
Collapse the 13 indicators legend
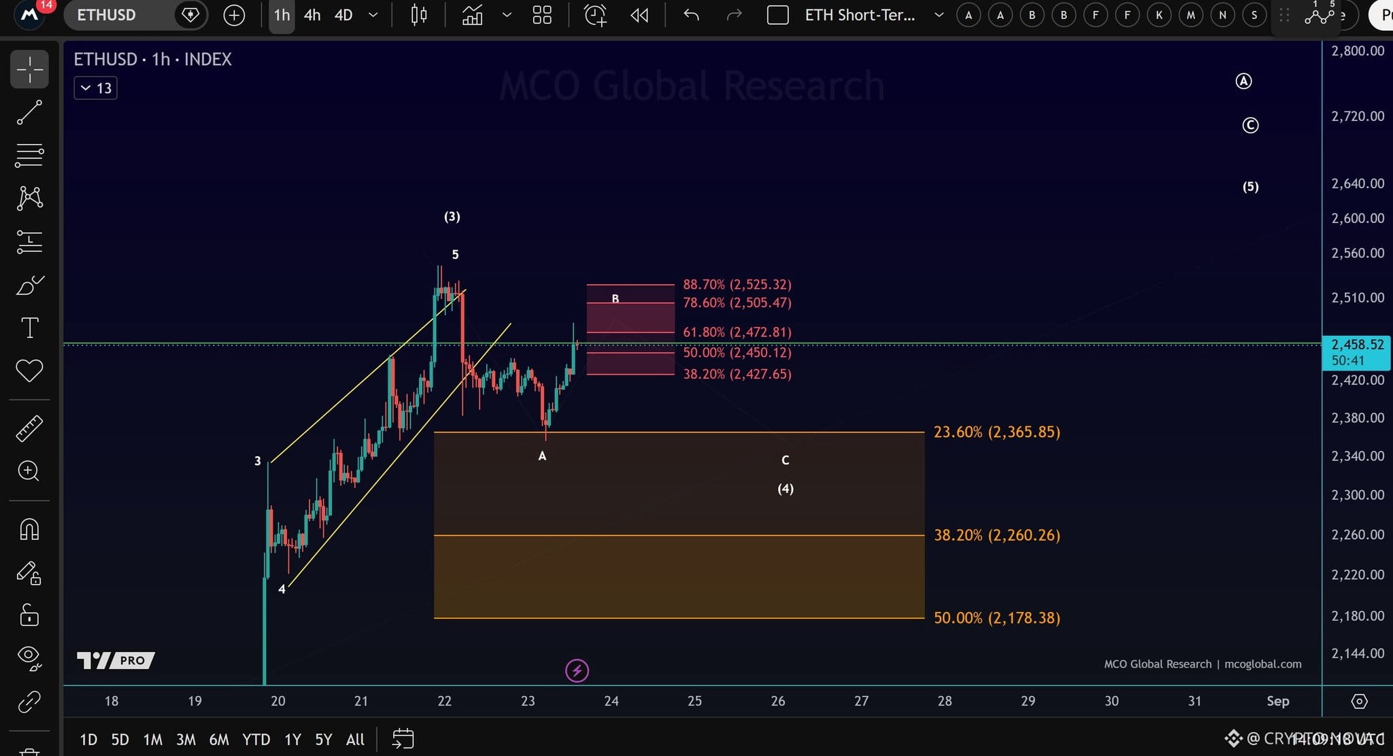pos(96,88)
